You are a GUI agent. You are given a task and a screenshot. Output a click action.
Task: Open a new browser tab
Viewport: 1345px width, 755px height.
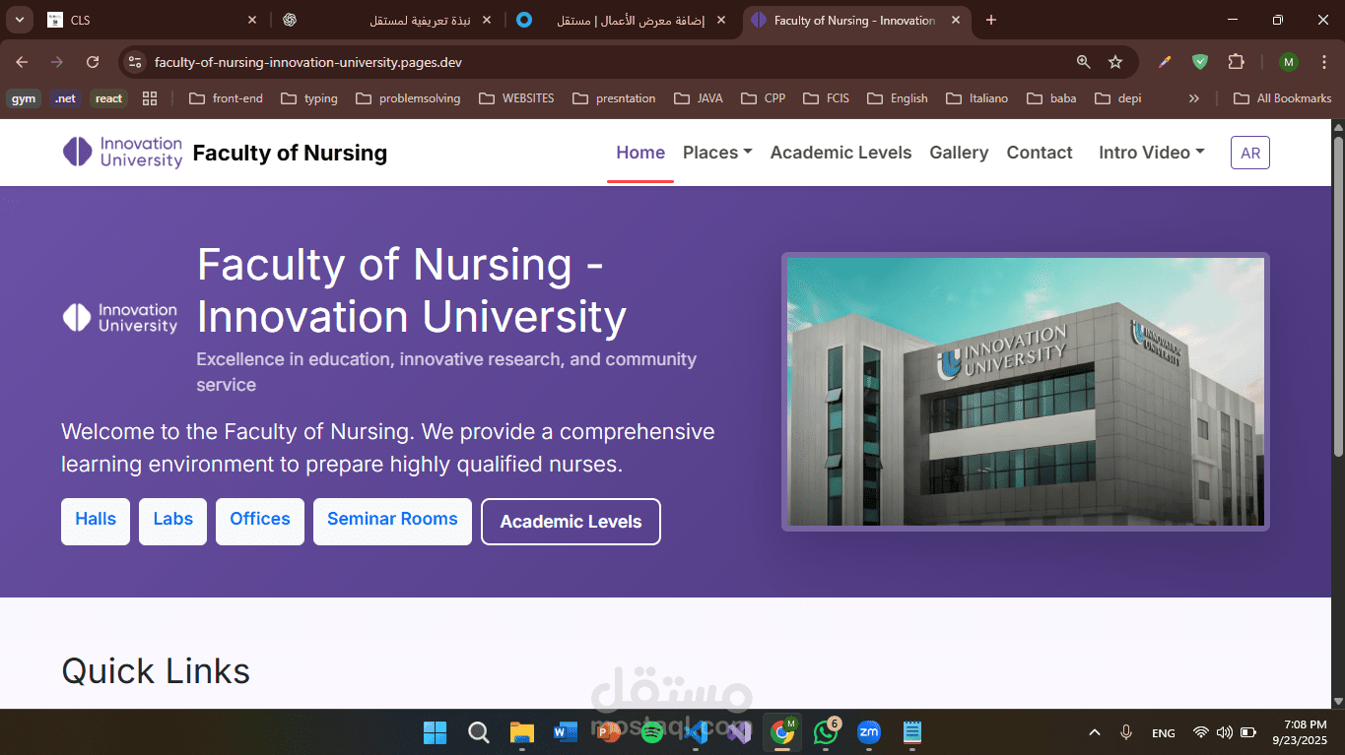(991, 20)
